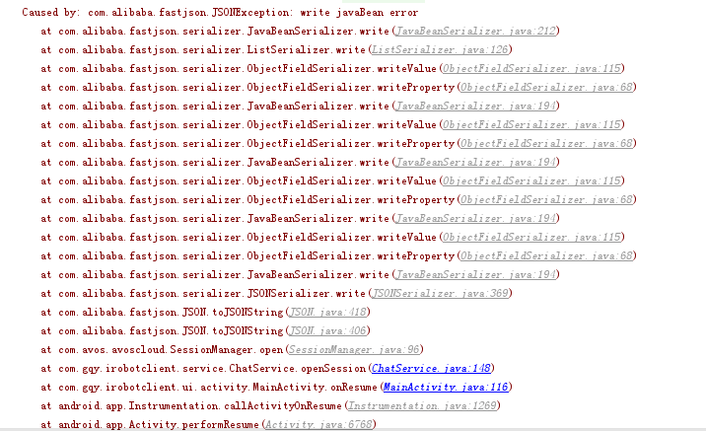Screen dimensions: 706x431
Task: Open Activity.java:6768 link
Action: tap(318, 425)
